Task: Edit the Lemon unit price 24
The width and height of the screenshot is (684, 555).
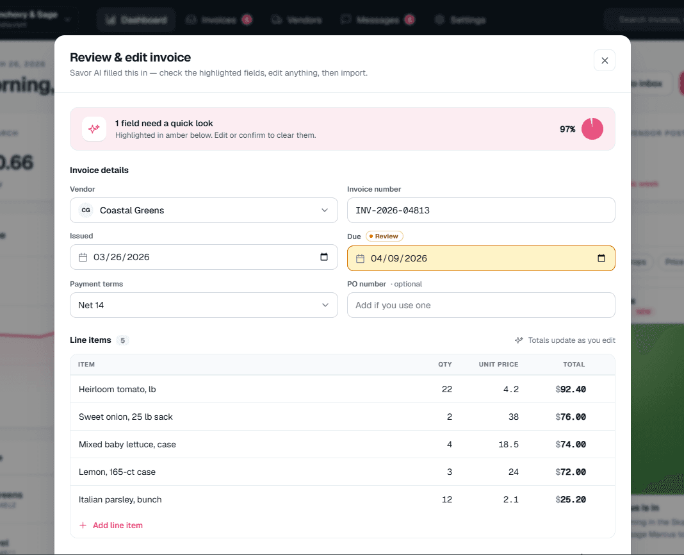Action: coord(514,472)
